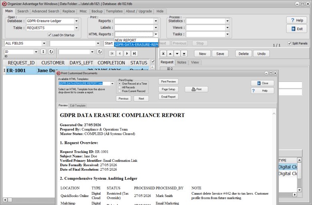312x205 pixels.
Task: Open the Backup tab
Action: point(97,11)
